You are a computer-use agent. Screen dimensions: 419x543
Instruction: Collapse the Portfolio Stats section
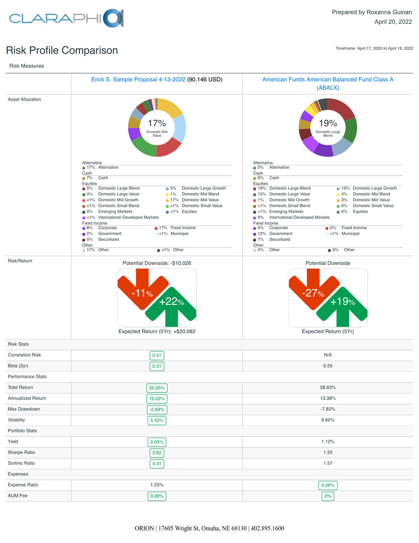coord(22,431)
